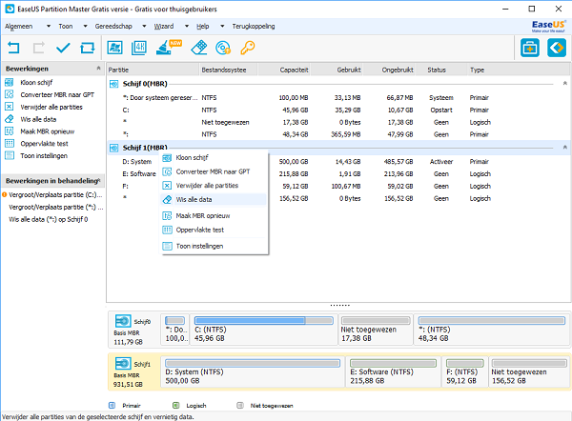
Task: Collapse the Schijf 0(MBR) group
Action: pyautogui.click(x=565, y=84)
